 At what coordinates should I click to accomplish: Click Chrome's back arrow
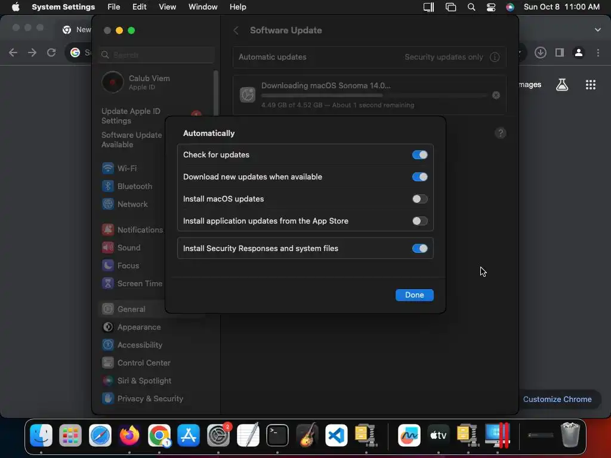point(13,52)
